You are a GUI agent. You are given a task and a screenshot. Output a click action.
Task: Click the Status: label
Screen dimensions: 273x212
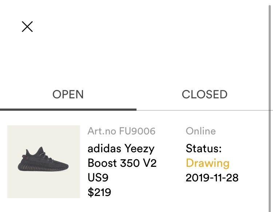(204, 149)
